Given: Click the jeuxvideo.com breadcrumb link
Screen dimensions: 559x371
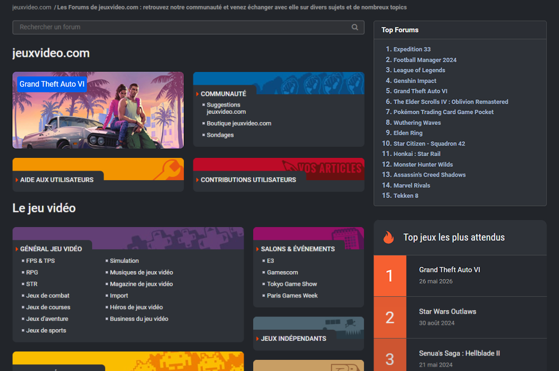Looking at the screenshot, I should pos(32,7).
